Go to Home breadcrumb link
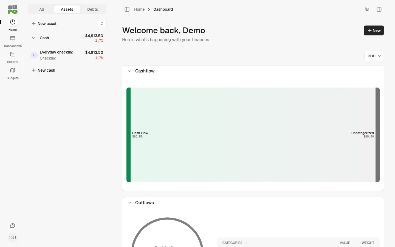The height and width of the screenshot is (247, 395). [139, 9]
